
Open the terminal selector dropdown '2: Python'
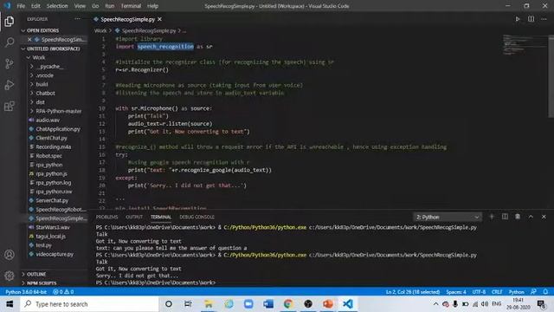448,217
